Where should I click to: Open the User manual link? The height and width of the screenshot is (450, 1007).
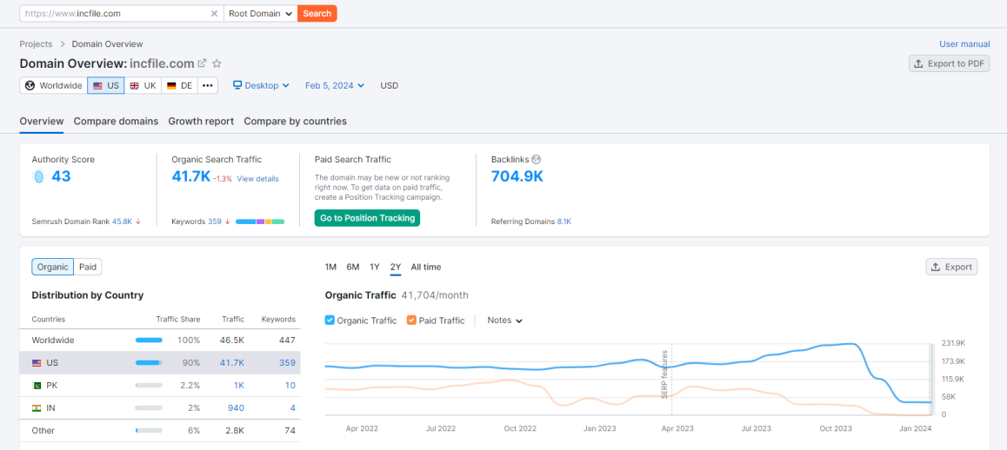964,44
